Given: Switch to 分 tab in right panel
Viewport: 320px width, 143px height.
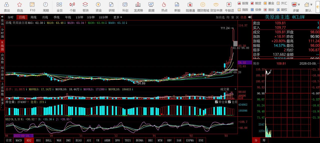Looking at the screenshot, I should point(256,141).
